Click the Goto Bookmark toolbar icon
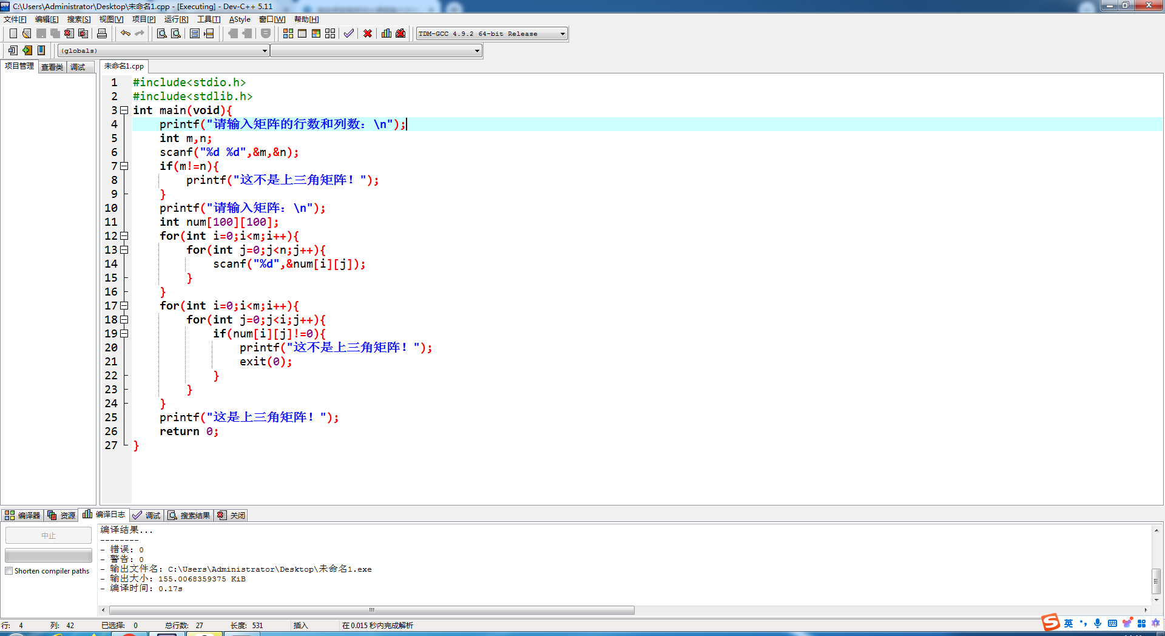The width and height of the screenshot is (1165, 636). tap(41, 50)
